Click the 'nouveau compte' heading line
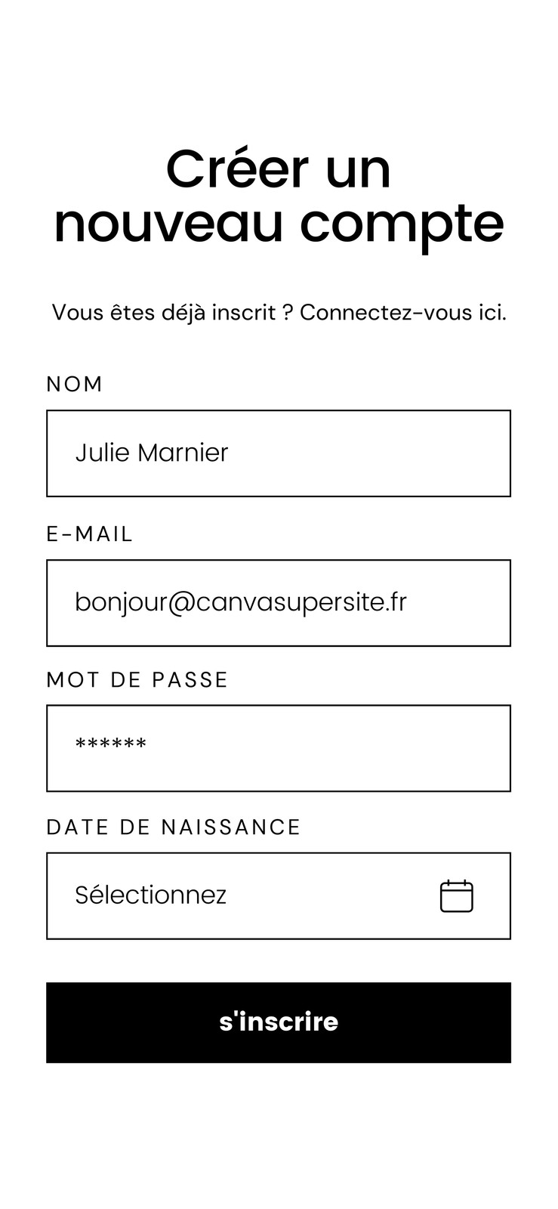 pyautogui.click(x=279, y=225)
